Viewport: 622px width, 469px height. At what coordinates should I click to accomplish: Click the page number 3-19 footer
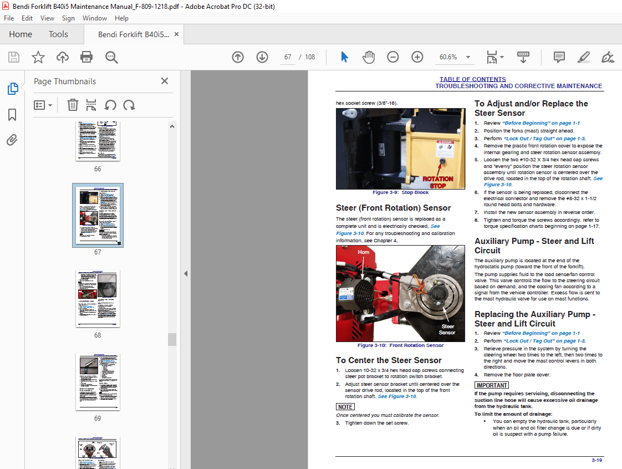click(x=596, y=460)
